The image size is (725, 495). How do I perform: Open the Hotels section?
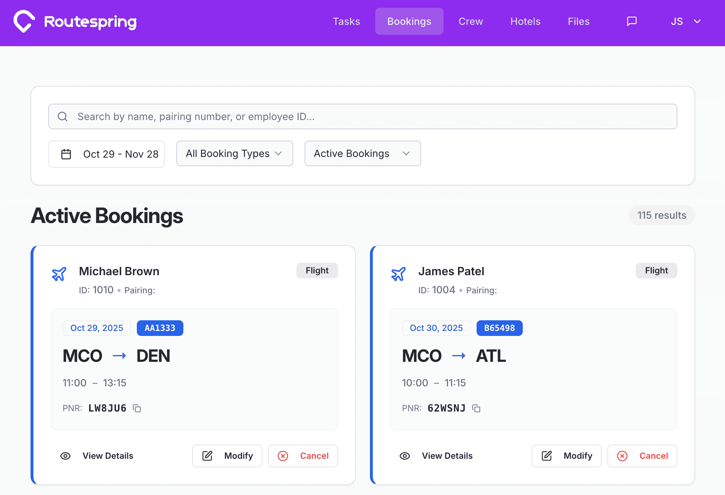[525, 21]
